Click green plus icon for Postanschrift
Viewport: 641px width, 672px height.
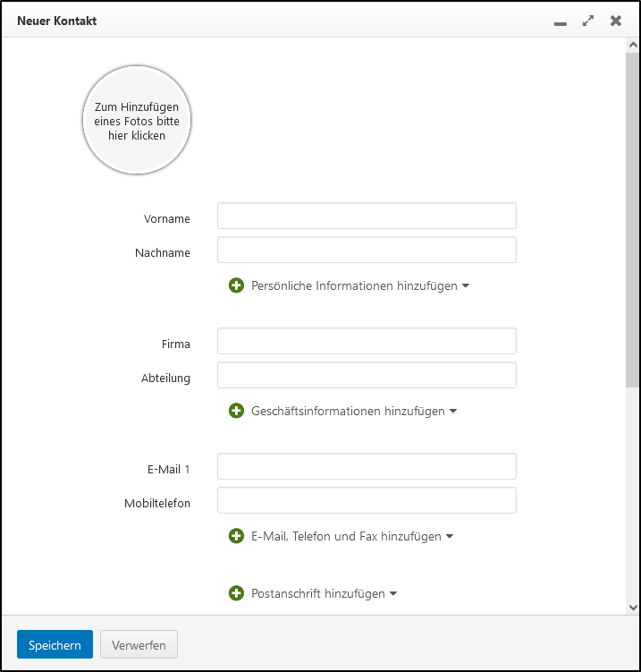[x=236, y=593]
